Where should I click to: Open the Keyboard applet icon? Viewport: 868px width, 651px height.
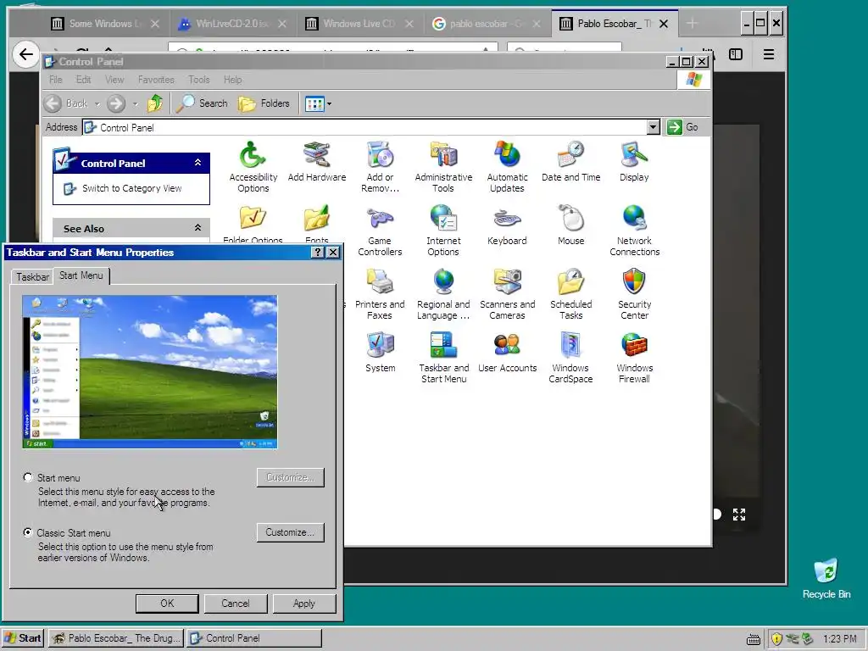(x=507, y=225)
